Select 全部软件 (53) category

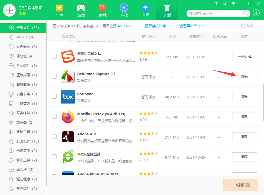click(23, 28)
